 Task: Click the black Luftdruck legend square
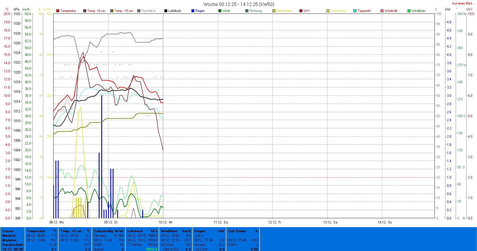166,11
